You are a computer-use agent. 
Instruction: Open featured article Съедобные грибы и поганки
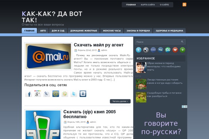click(x=164, y=95)
